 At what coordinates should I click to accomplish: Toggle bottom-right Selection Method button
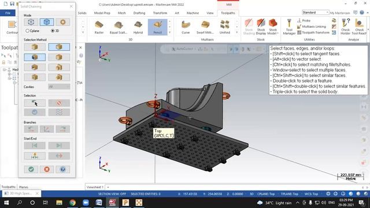coord(59,77)
